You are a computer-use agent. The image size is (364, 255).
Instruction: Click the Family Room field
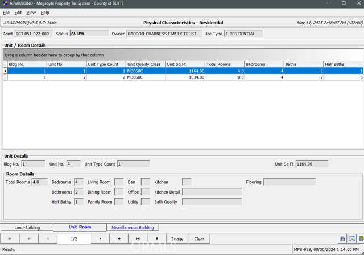[x=119, y=202]
